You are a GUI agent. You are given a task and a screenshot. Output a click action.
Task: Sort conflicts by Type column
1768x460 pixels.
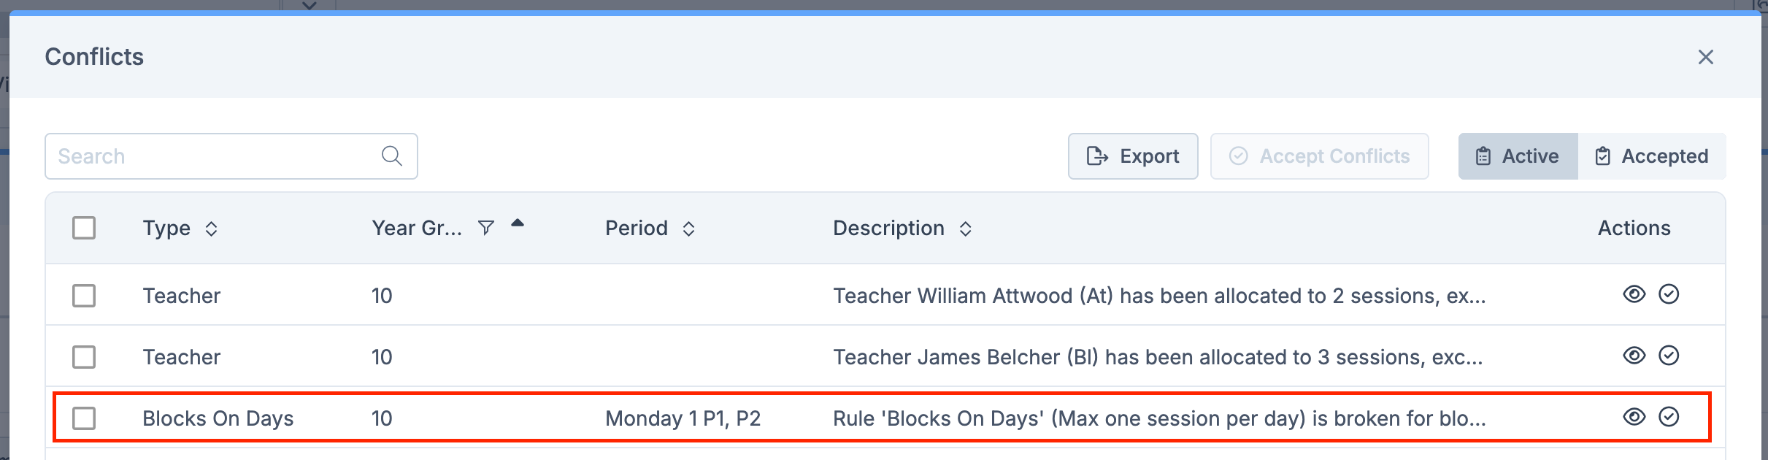pos(211,229)
